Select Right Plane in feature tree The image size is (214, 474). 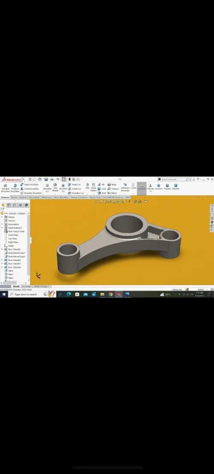(12, 242)
